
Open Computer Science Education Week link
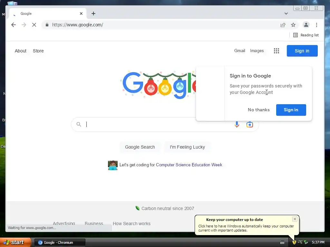coord(189,165)
